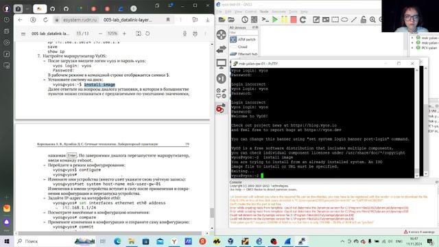
Task: Open the GNS3 Edit menu
Action: pos(228,12)
